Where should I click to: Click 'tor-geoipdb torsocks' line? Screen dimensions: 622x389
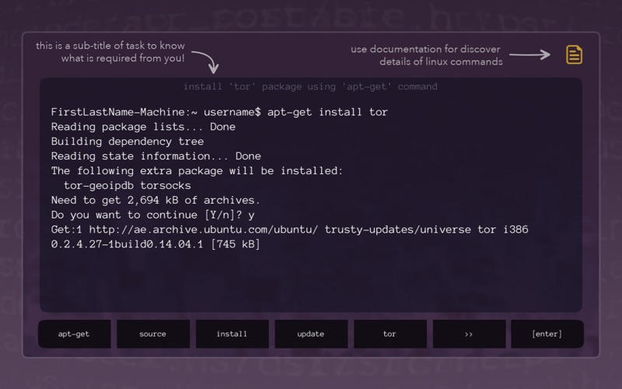[x=128, y=185]
